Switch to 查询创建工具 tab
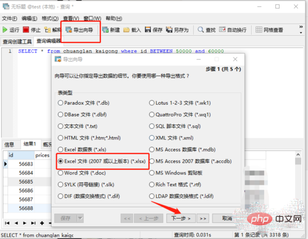 [17, 42]
